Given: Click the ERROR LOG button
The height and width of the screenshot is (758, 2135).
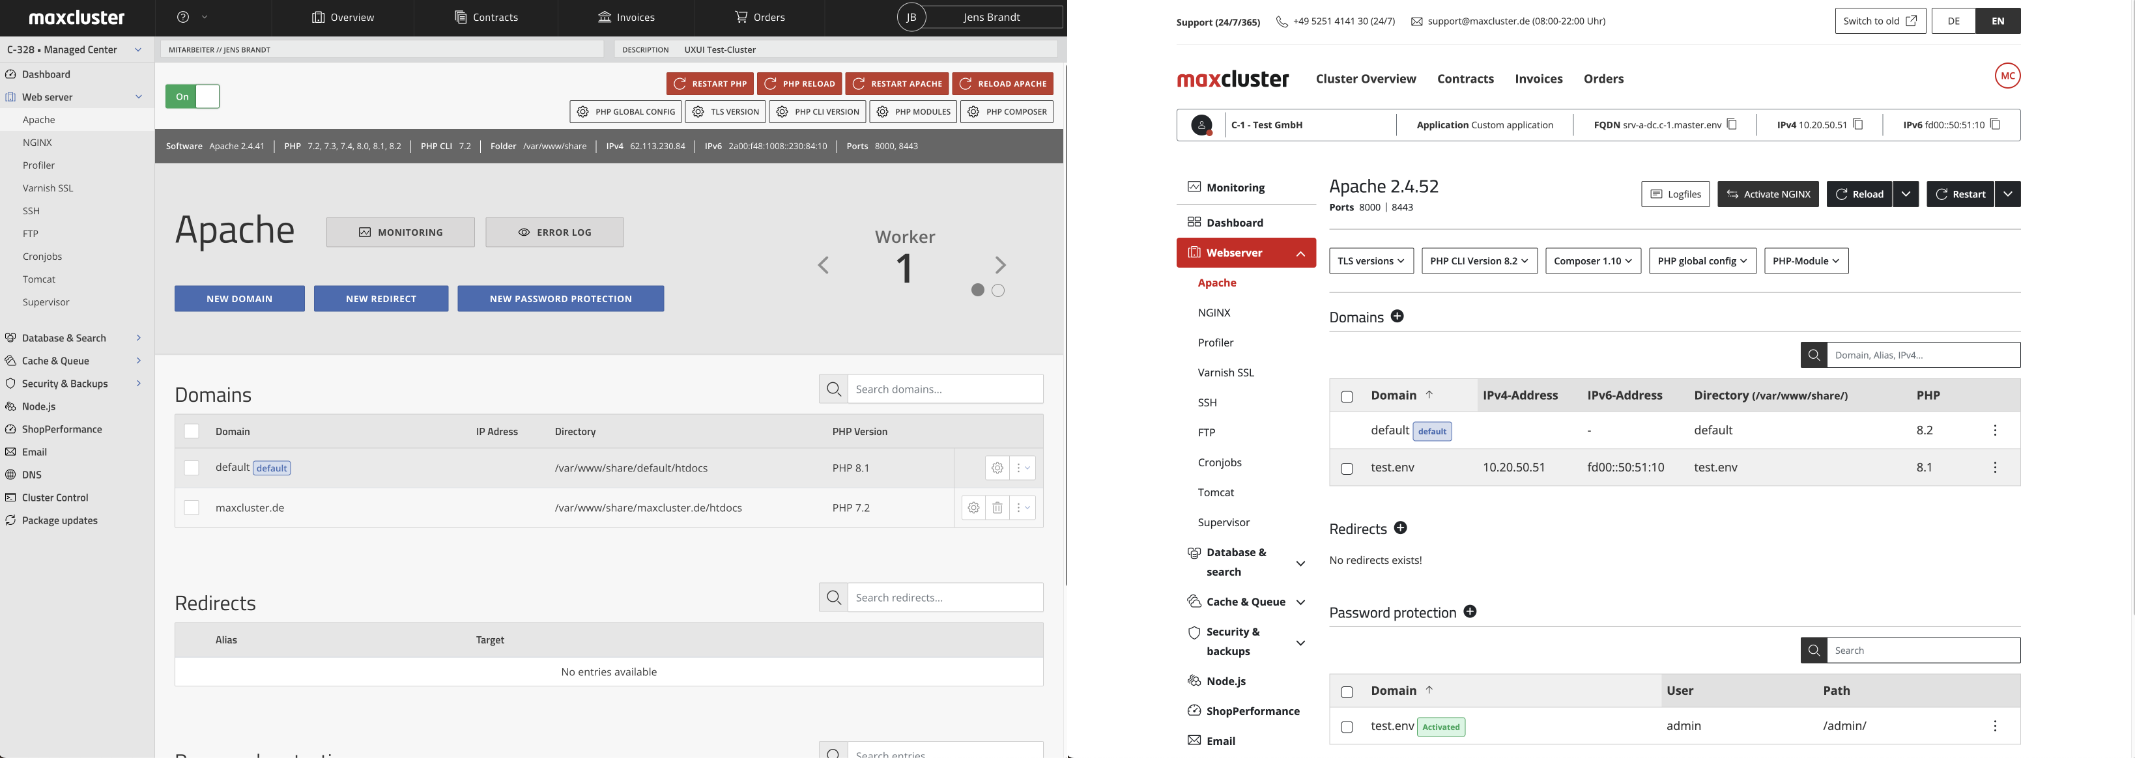Looking at the screenshot, I should (554, 232).
